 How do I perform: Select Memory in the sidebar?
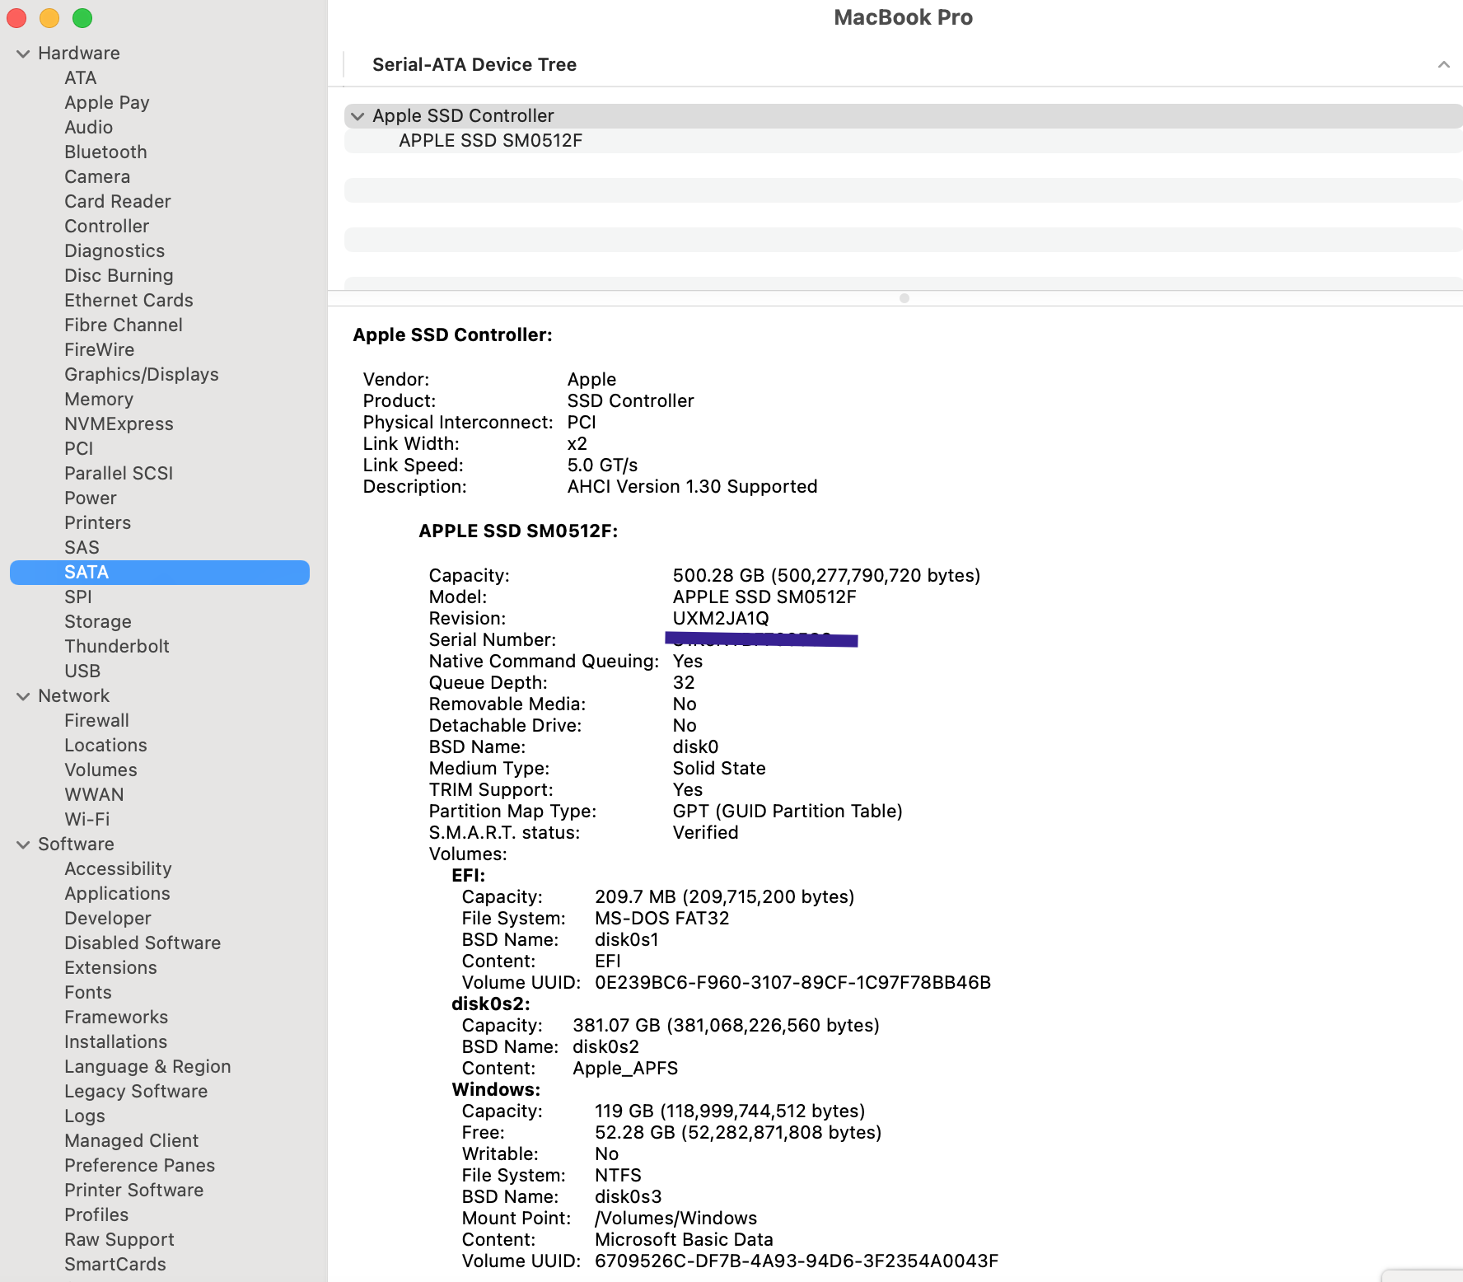(x=99, y=400)
